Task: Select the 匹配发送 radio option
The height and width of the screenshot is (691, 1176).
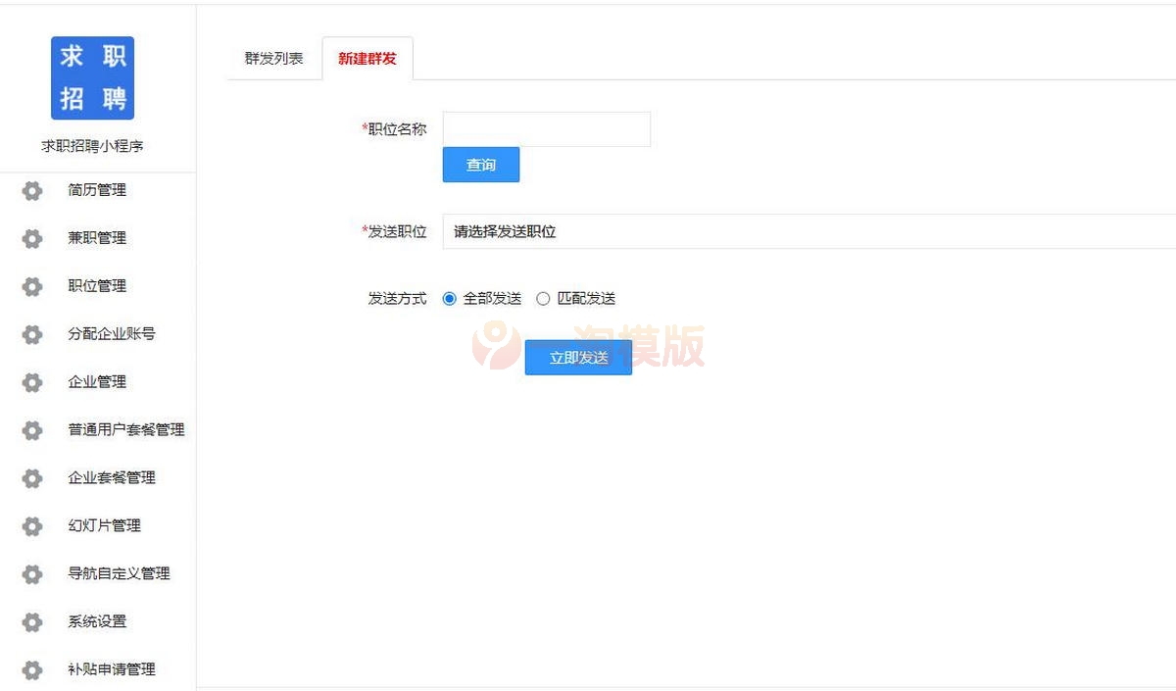Action: (543, 298)
